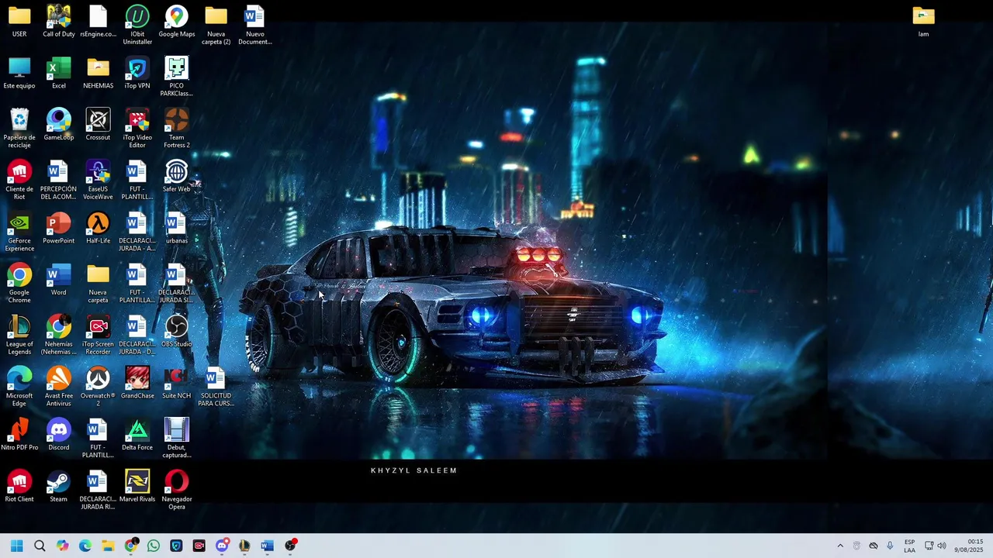Select the Suite NCH shortcut
This screenshot has height=558, width=993.
177,383
